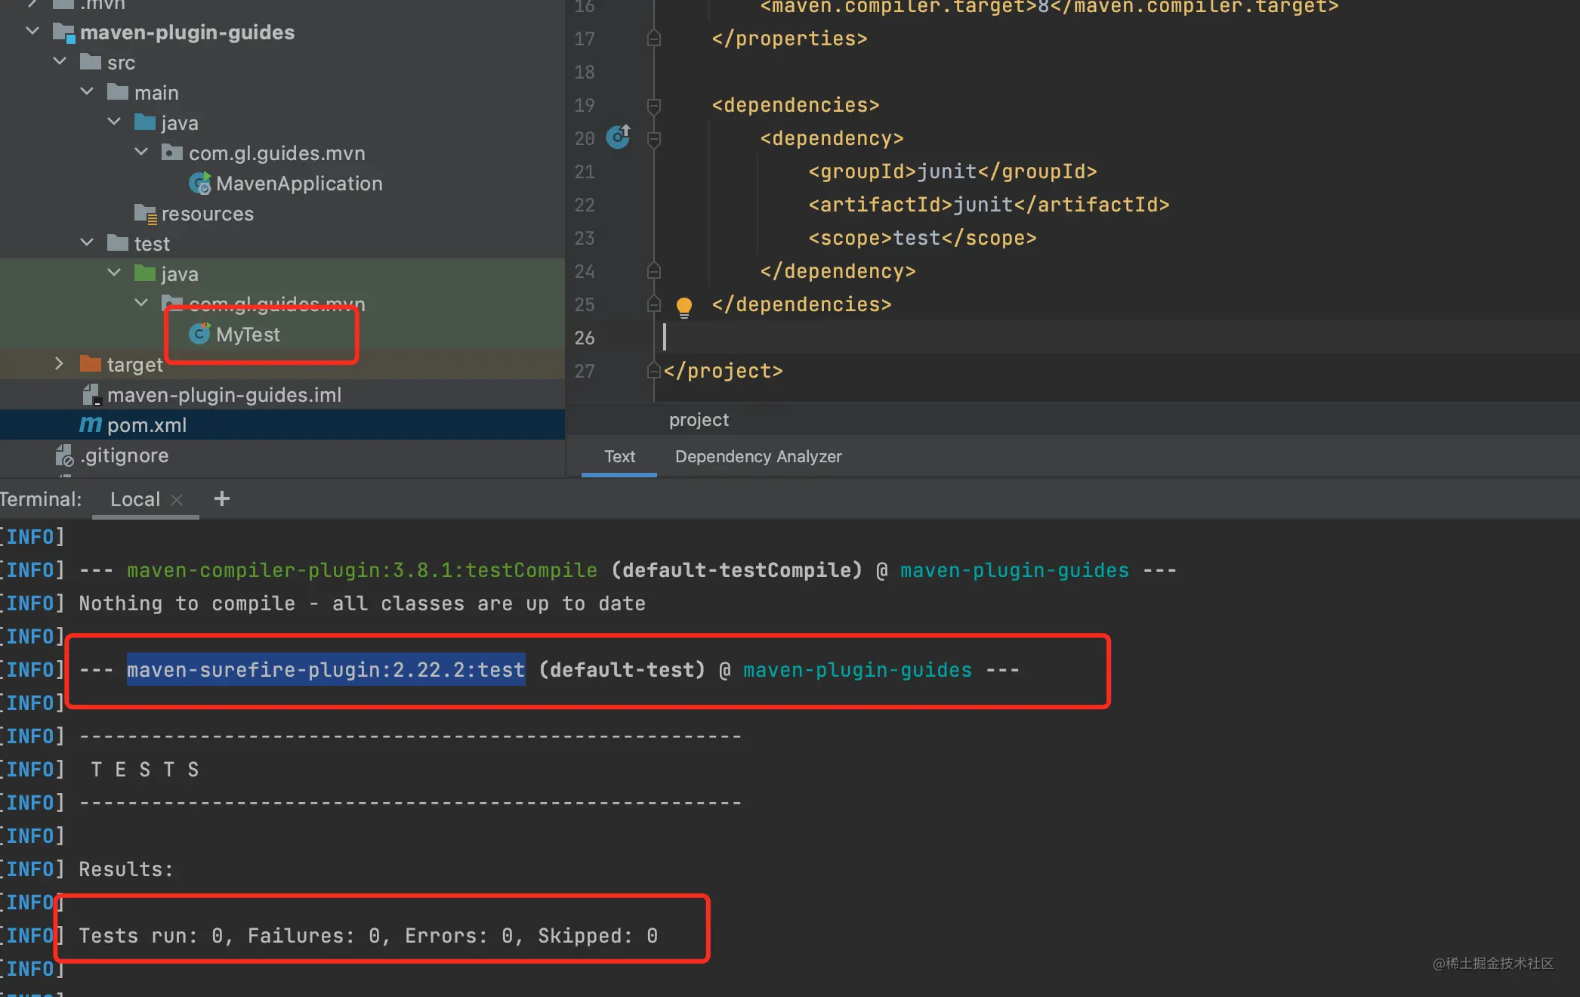Click the maven-plugin-guides.iml icon
Image resolution: width=1580 pixels, height=997 pixels.
(91, 394)
